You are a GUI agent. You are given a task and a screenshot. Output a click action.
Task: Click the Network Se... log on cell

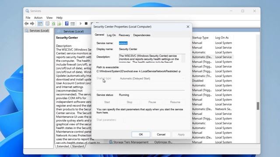coord(224,109)
